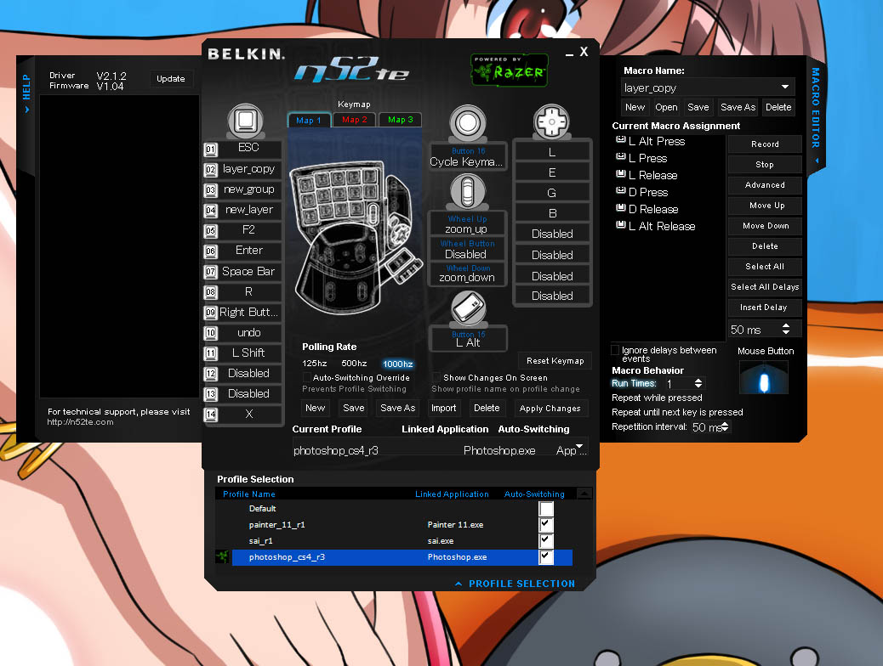The image size is (883, 666).
Task: Click the scroll wheel icon
Action: (467, 191)
